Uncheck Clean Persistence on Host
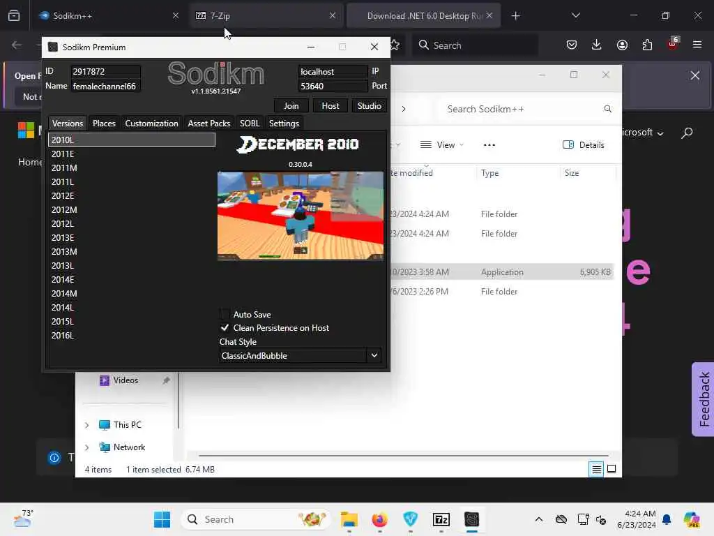 [225, 328]
